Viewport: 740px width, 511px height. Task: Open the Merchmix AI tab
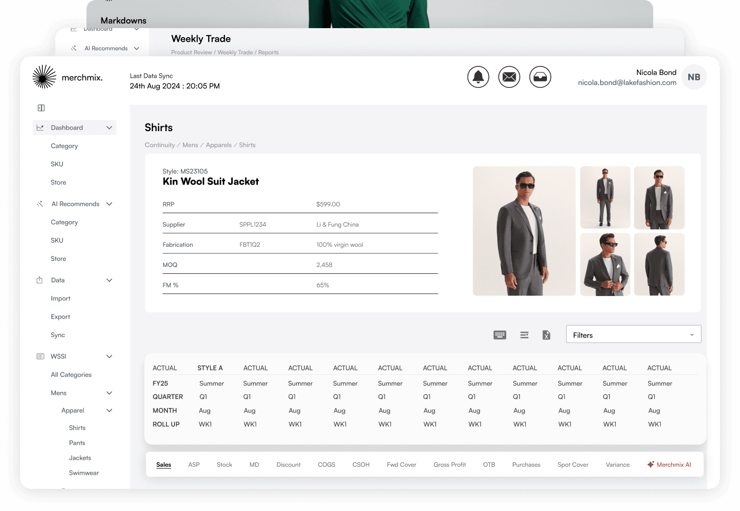669,465
